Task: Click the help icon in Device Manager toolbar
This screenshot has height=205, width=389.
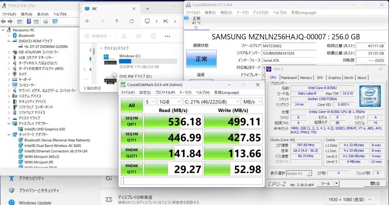Action: click(x=29, y=21)
